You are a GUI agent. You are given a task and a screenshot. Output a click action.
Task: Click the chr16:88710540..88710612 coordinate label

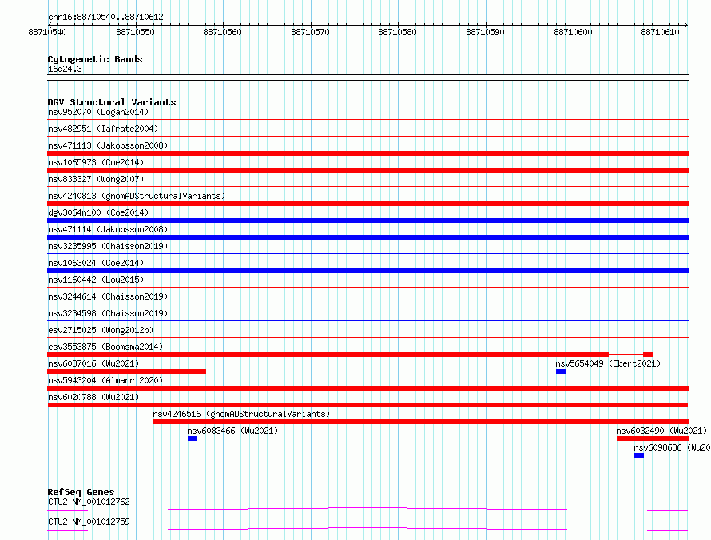pos(105,17)
